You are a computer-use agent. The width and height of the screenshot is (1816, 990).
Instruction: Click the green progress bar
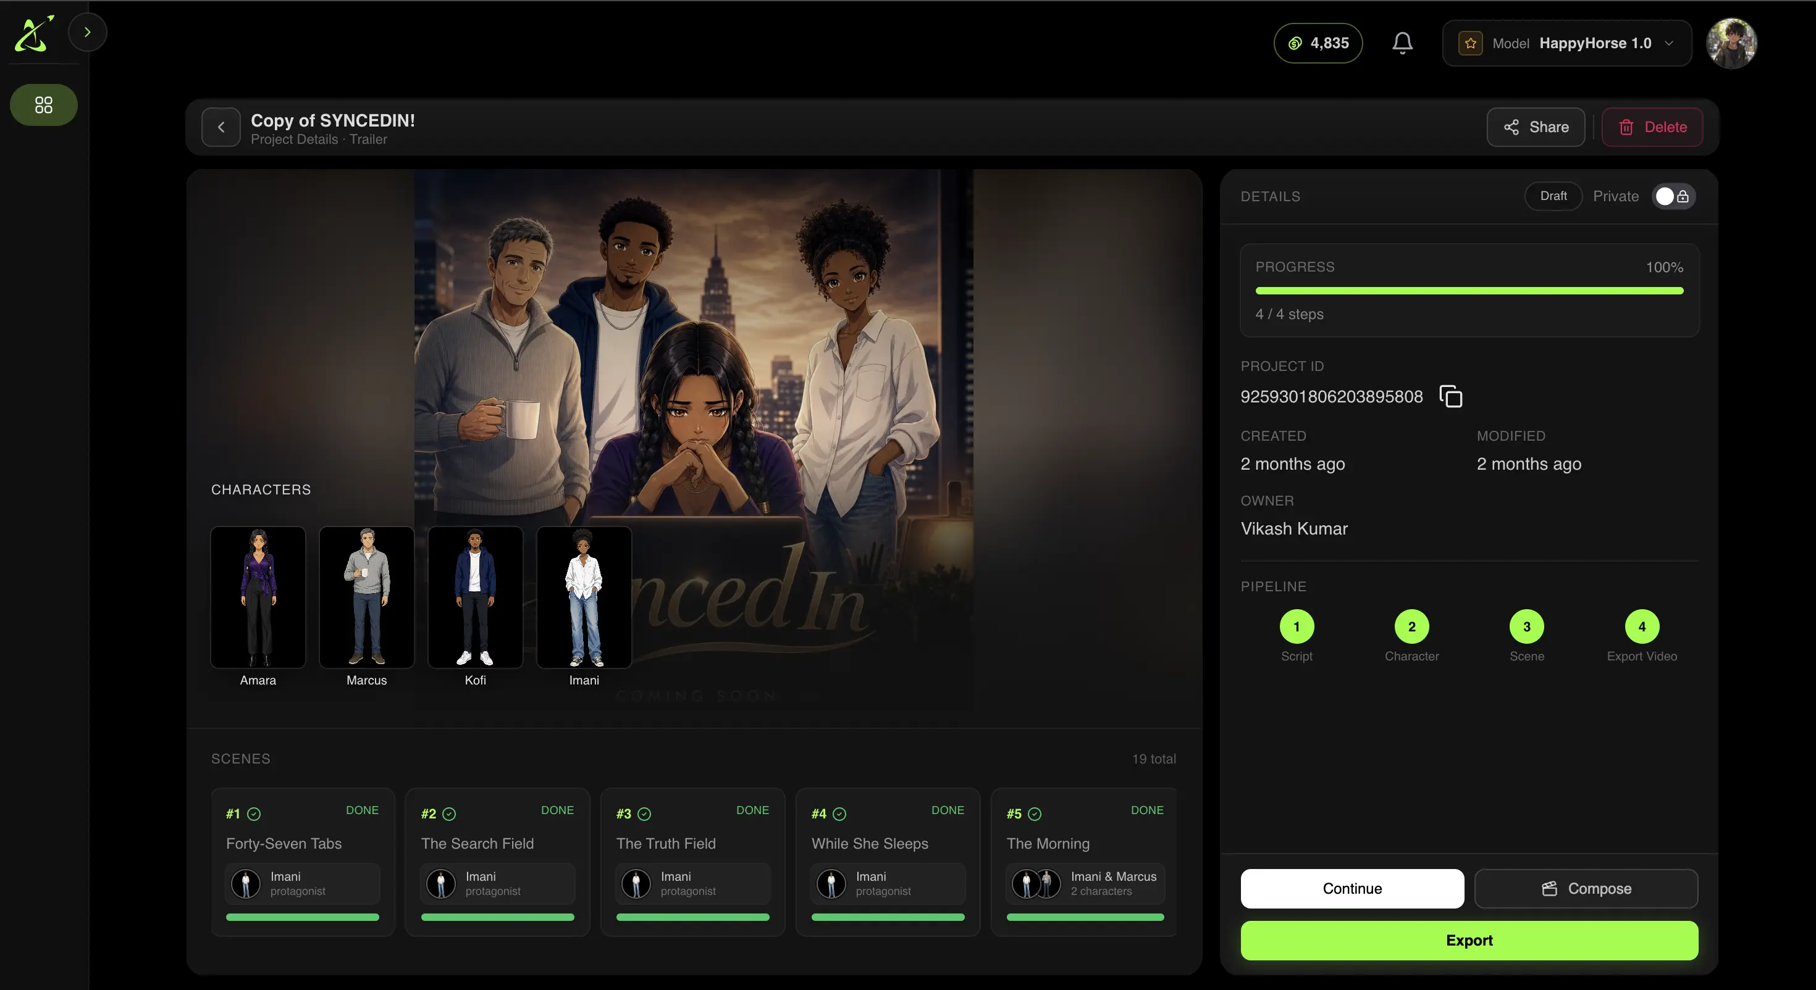pos(1469,290)
